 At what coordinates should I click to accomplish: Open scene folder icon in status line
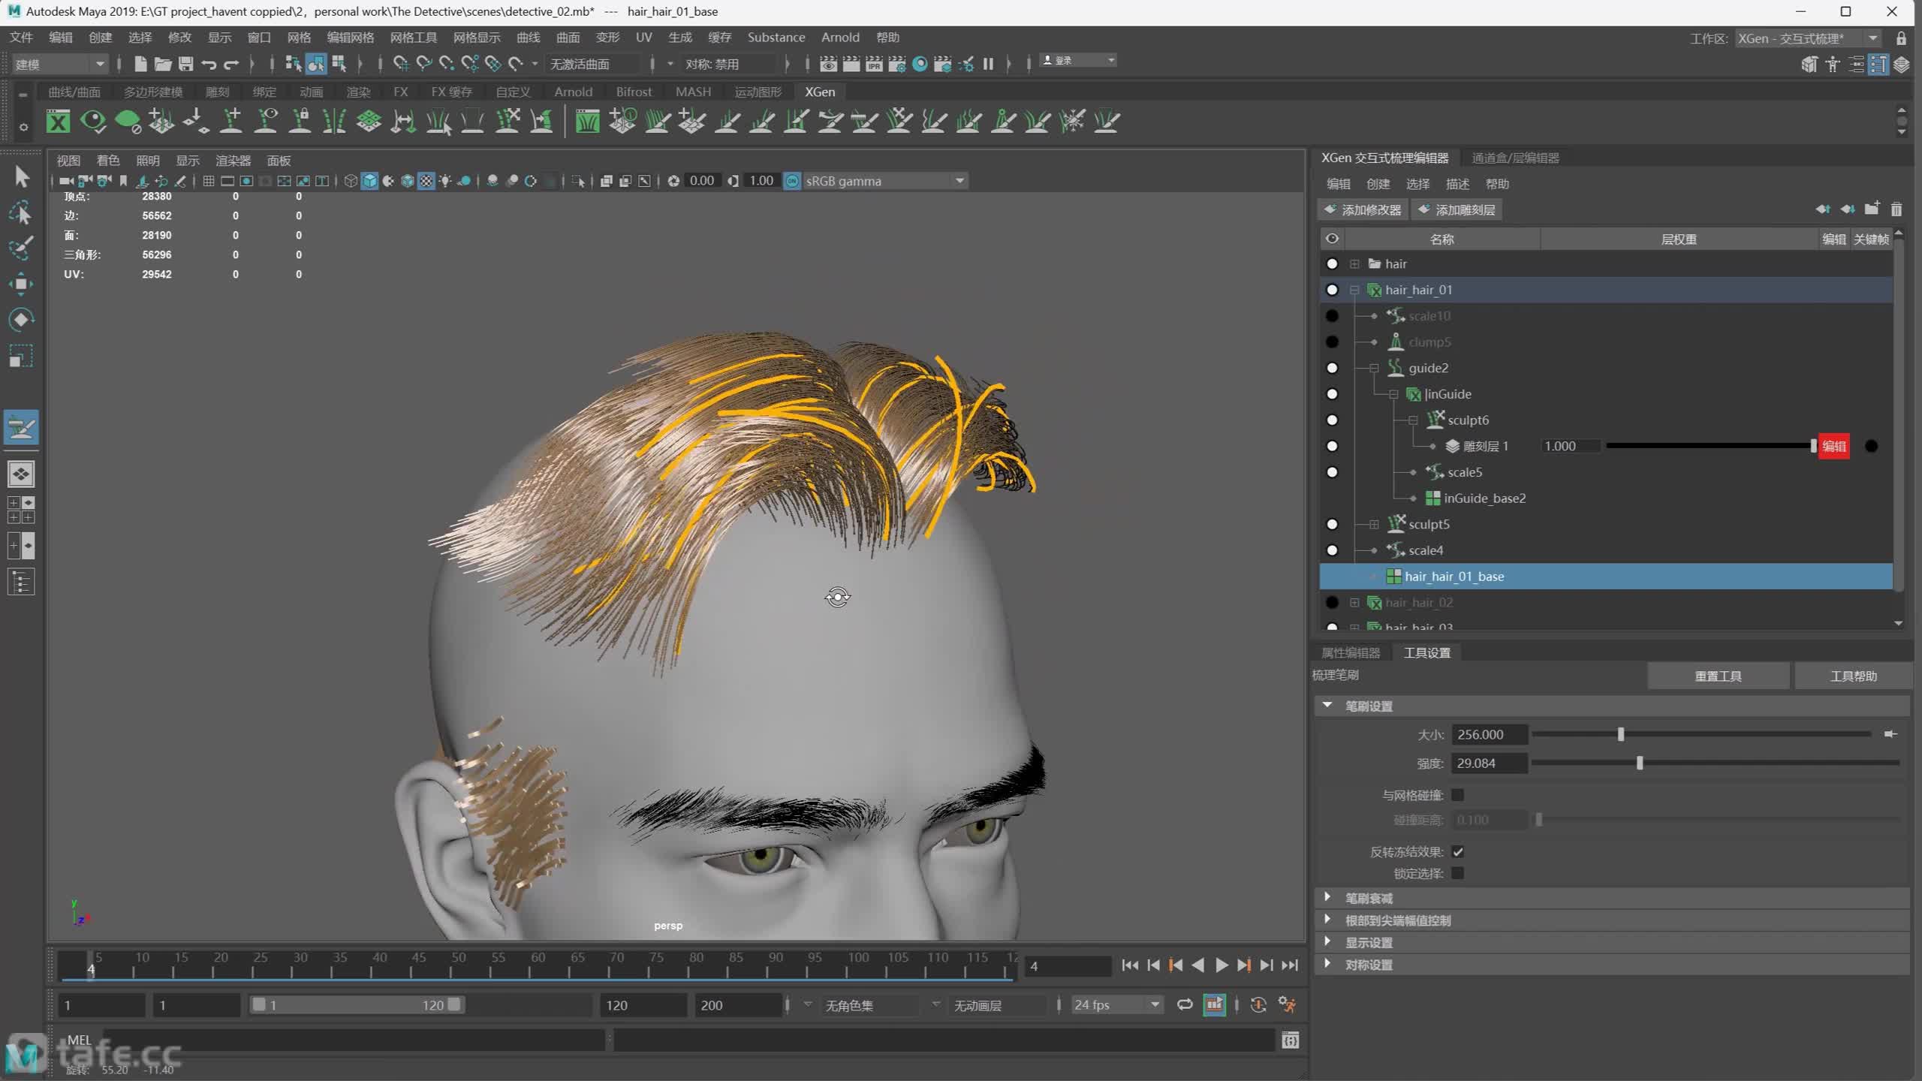click(x=162, y=64)
